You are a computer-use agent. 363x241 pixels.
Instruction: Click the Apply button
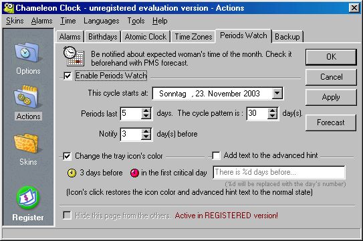331,97
